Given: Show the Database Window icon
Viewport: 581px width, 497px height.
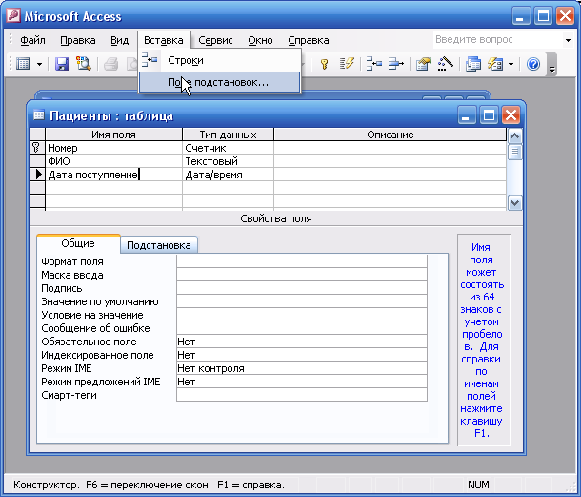Looking at the screenshot, I should [472, 64].
